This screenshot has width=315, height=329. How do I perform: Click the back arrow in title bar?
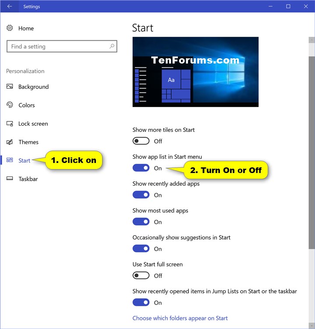click(x=10, y=6)
